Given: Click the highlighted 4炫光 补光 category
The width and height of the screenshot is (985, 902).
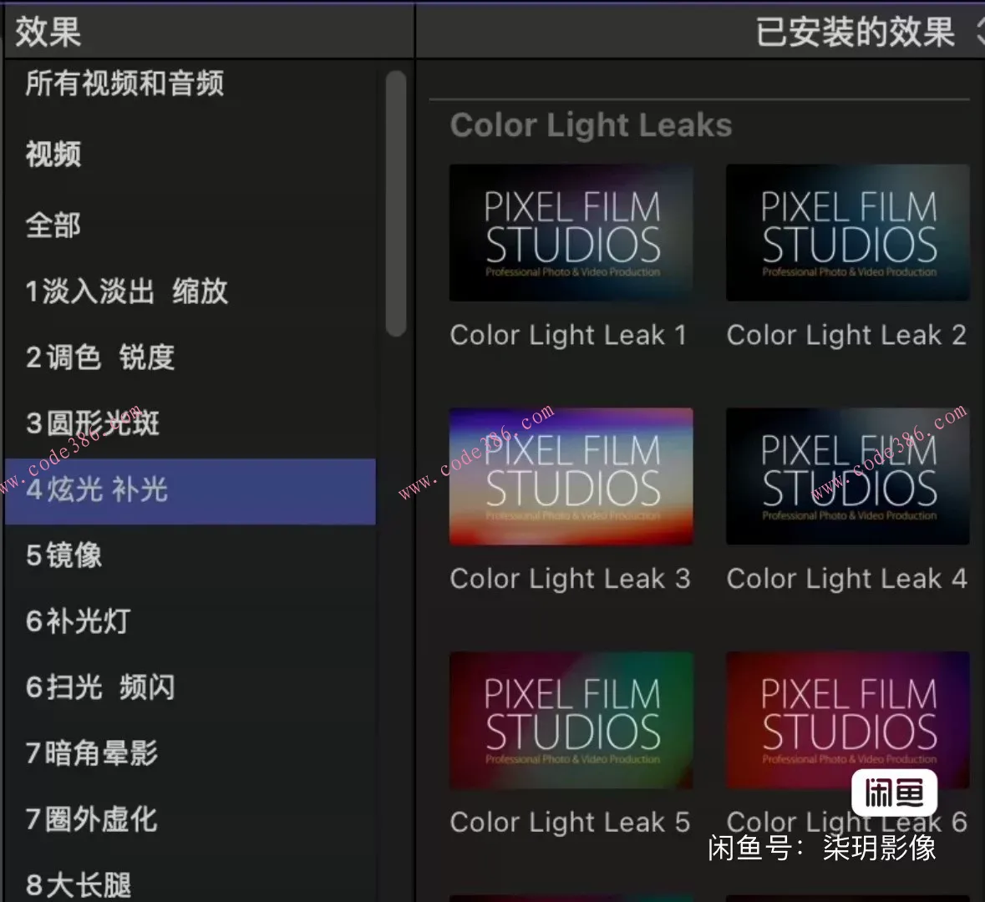Looking at the screenshot, I should pyautogui.click(x=96, y=493).
